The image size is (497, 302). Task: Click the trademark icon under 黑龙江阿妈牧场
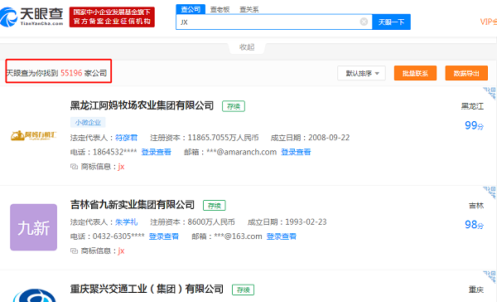(74, 167)
